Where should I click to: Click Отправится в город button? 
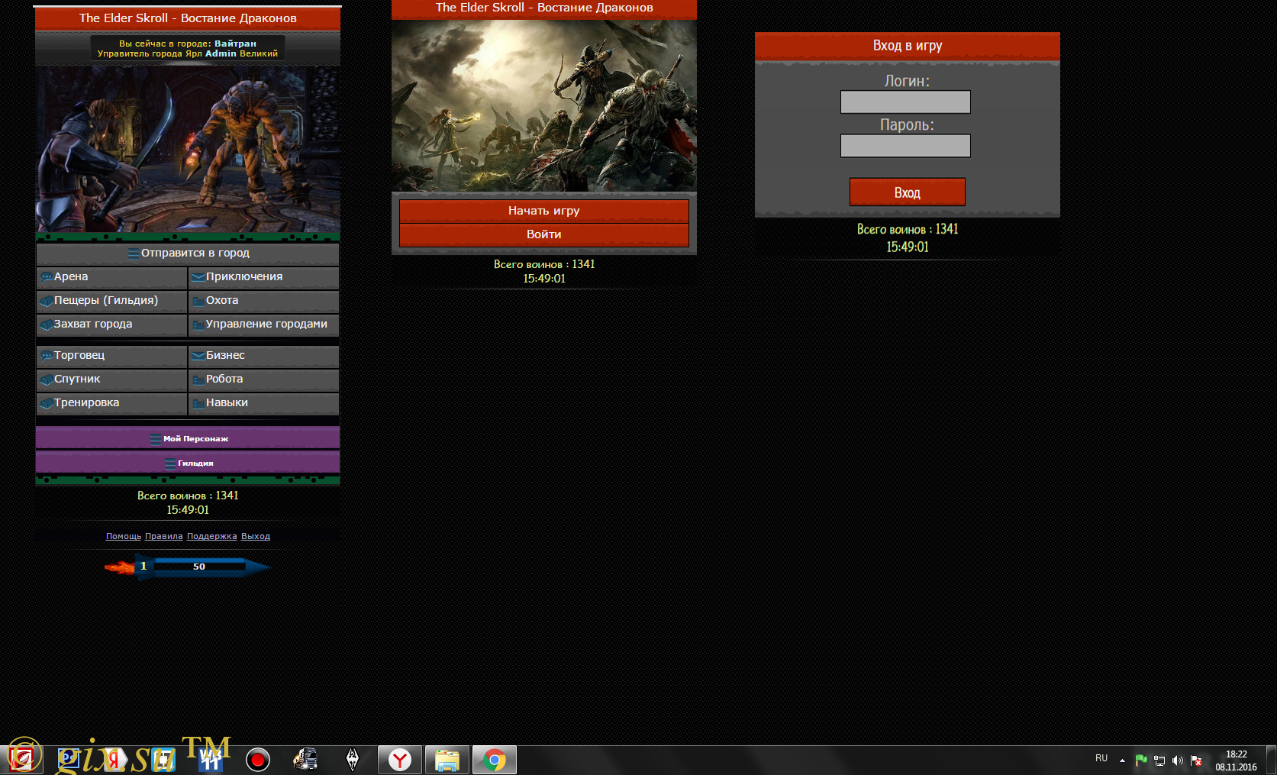(x=188, y=253)
